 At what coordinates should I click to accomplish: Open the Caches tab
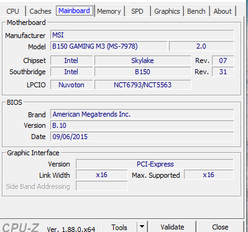coord(40,11)
